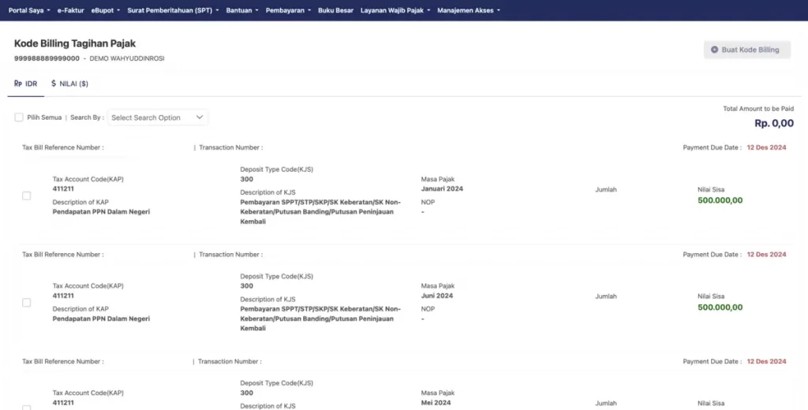Click Nilai Sisa amount for Januari 2024
Screen dimensions: 808x410
720,200
